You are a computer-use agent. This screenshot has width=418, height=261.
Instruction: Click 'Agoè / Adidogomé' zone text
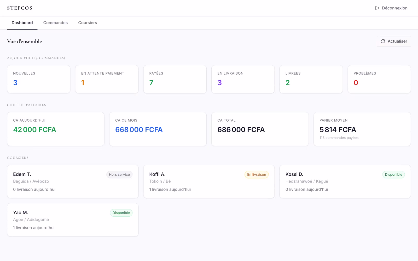coord(31,220)
